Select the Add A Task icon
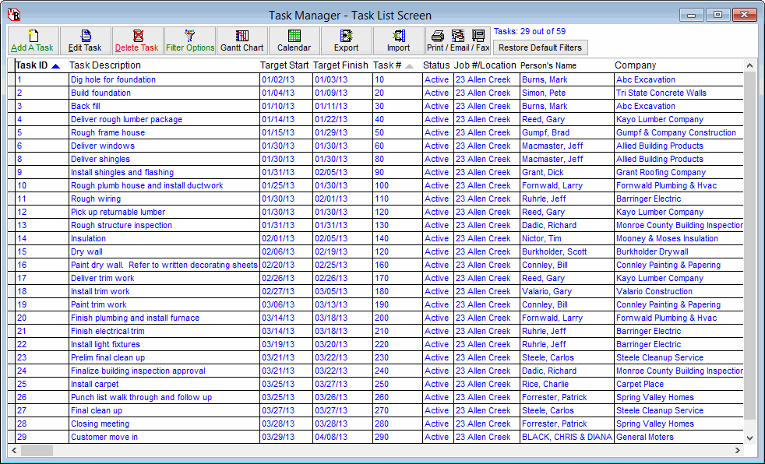 pos(31,40)
